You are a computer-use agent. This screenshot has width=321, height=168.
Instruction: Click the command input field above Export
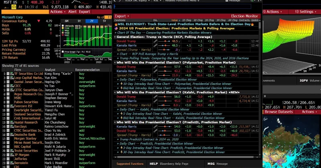[x=183, y=6]
